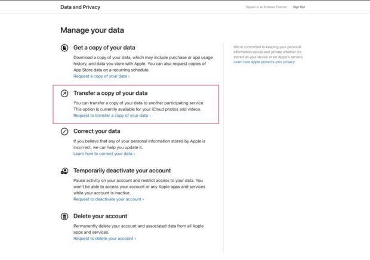
Task: Click the Delete your account trash icon
Action: click(64, 216)
